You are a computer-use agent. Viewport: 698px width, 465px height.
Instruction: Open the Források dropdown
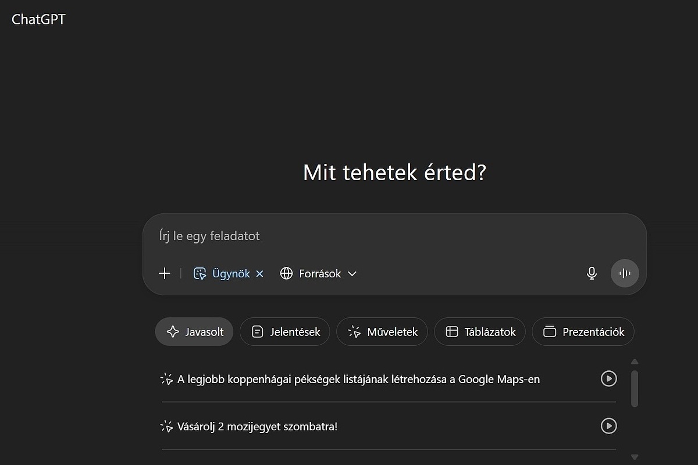[352, 273]
